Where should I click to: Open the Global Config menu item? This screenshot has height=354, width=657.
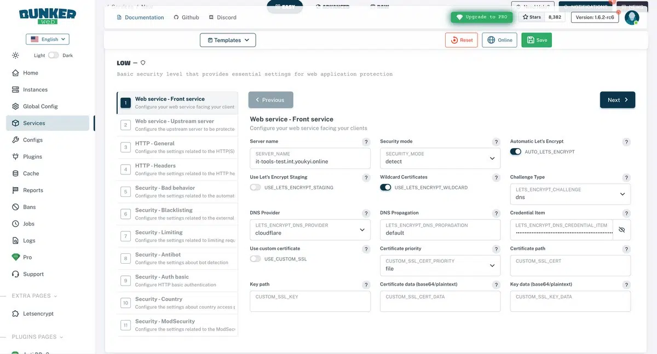pyautogui.click(x=40, y=106)
